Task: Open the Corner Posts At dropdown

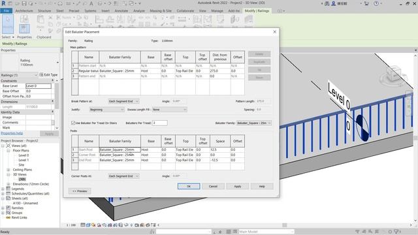Action: pyautogui.click(x=123, y=176)
